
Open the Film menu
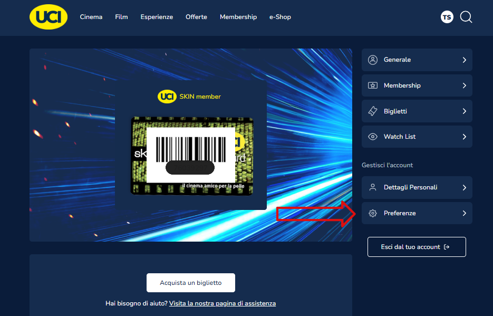(x=121, y=17)
